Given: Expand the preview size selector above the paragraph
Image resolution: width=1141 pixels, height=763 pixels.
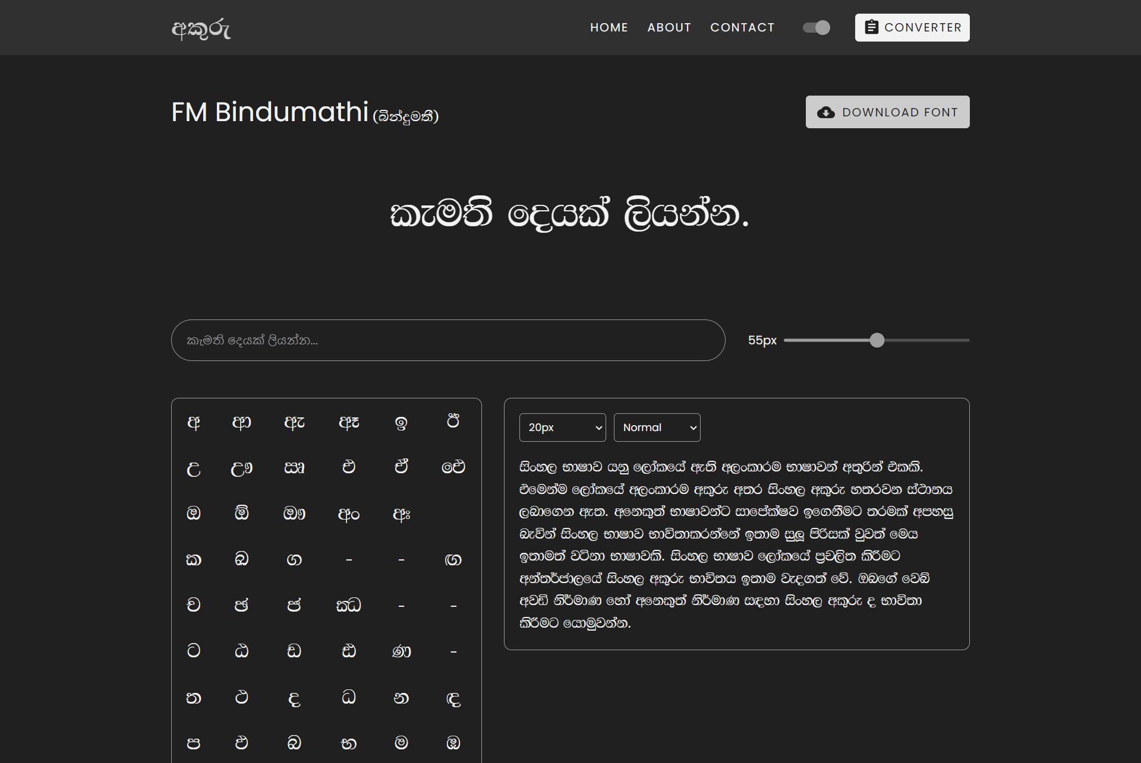Looking at the screenshot, I should coord(562,427).
